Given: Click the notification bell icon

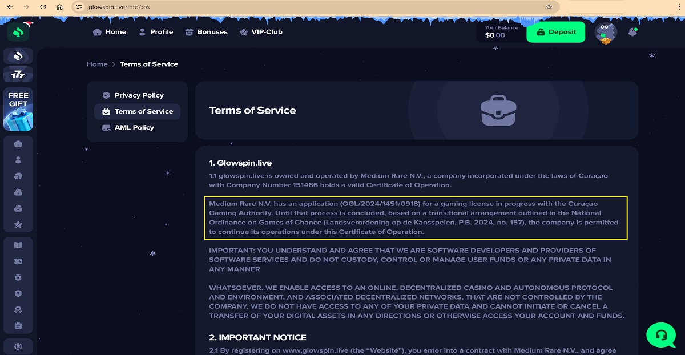Looking at the screenshot, I should coord(632,33).
